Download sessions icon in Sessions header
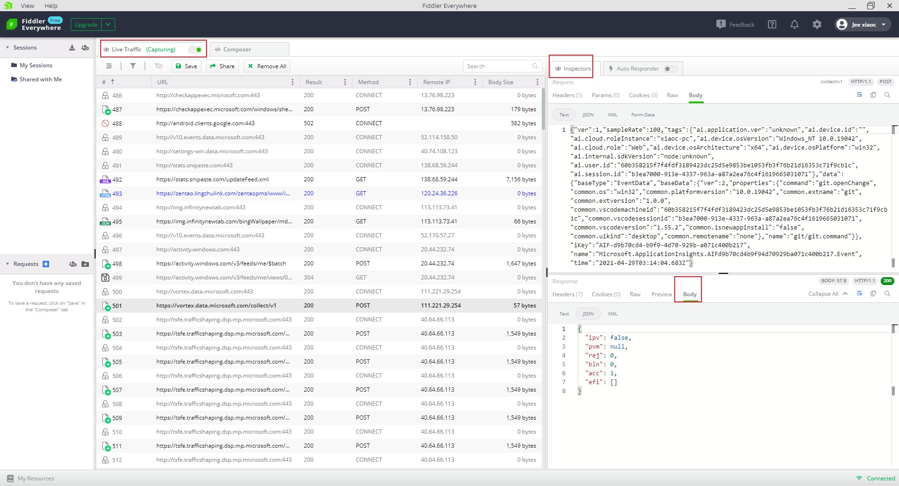The height and width of the screenshot is (486, 899). 72,48
